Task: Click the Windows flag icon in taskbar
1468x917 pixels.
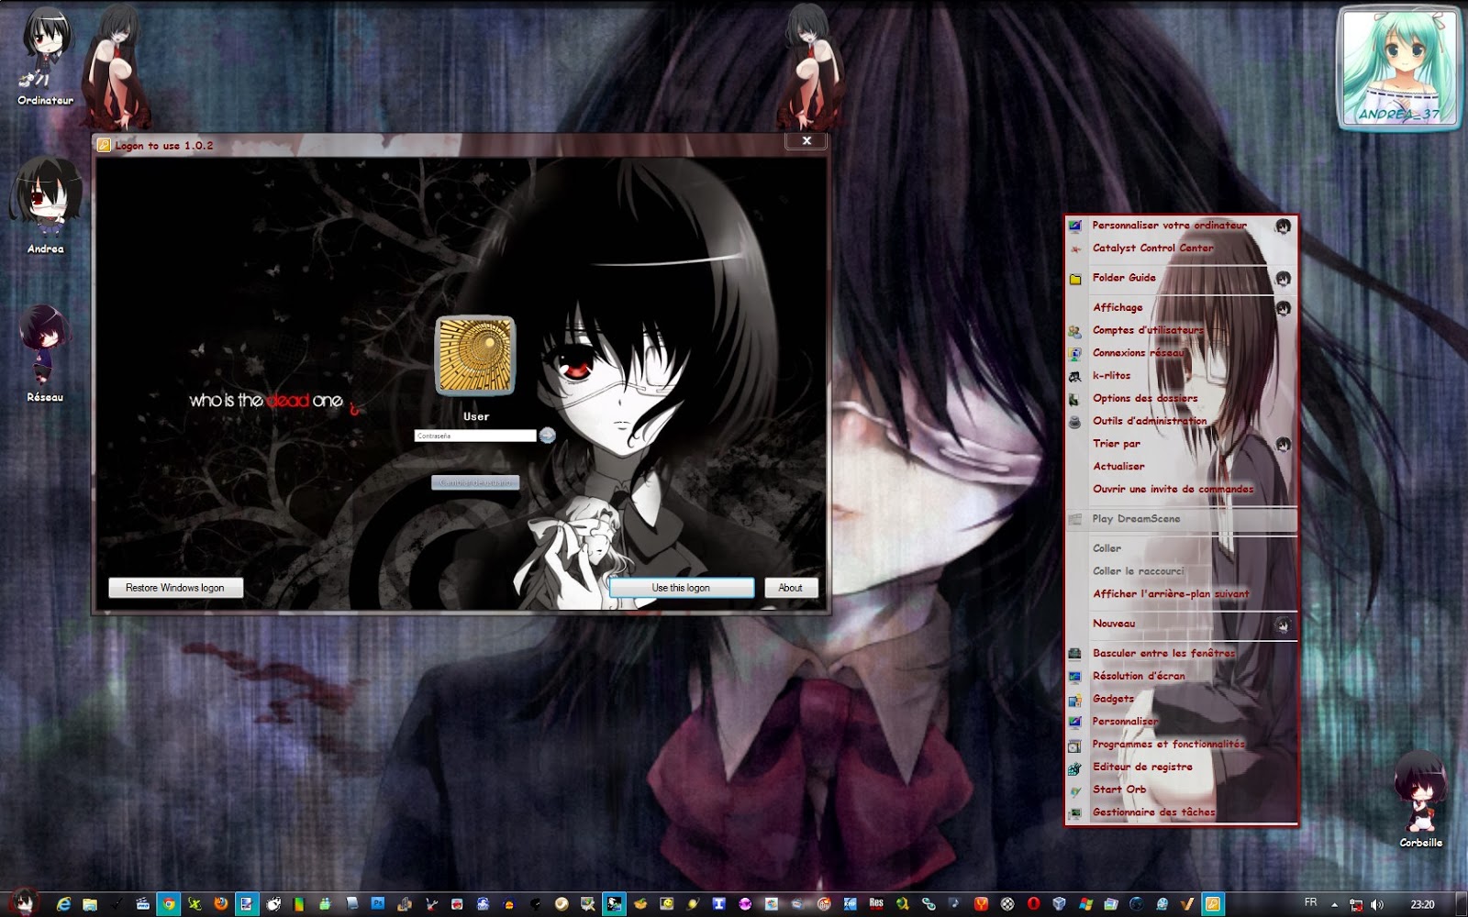Action: coord(1085,904)
